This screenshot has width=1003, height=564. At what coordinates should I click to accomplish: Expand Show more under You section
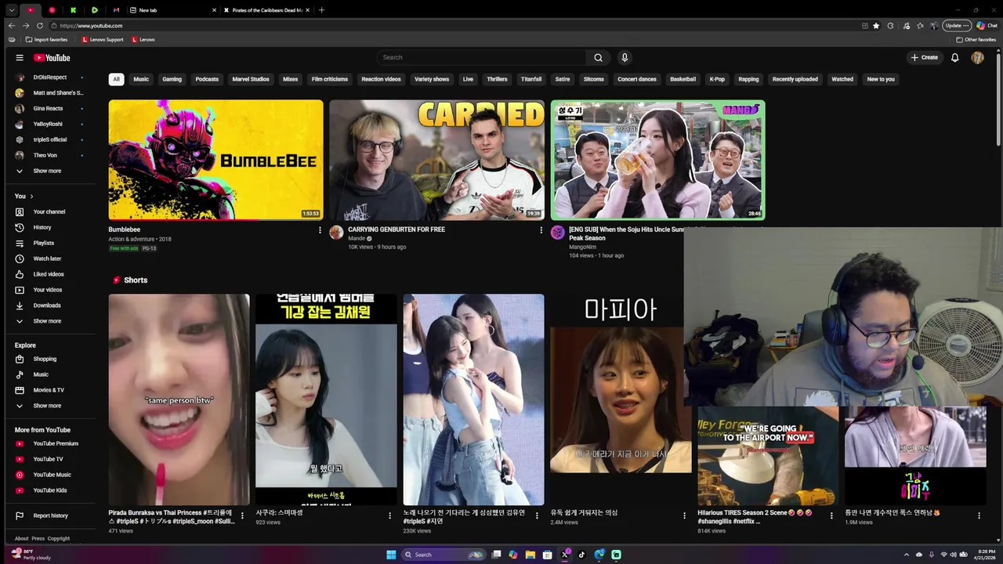[47, 321]
